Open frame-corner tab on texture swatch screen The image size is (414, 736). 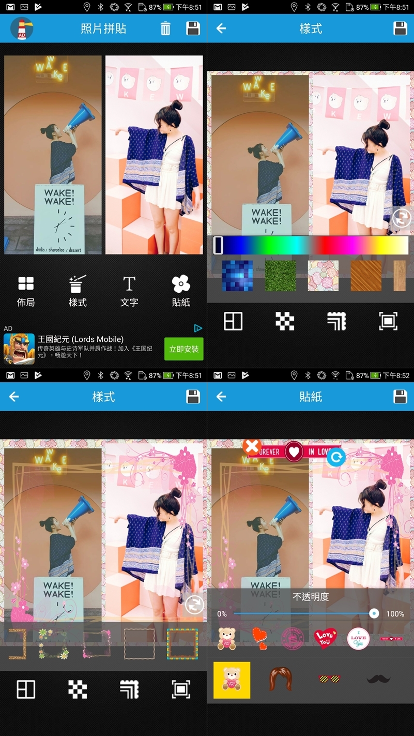click(336, 321)
